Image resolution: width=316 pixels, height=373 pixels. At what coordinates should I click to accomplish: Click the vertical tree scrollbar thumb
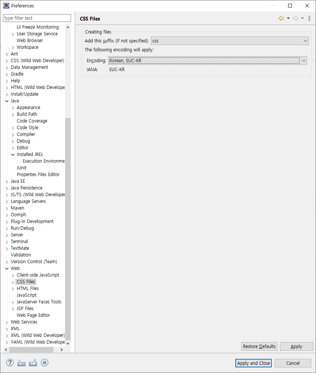click(x=68, y=228)
